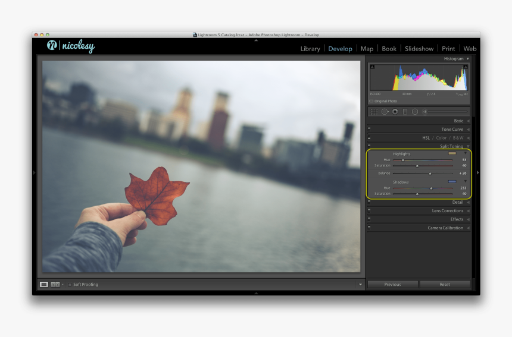This screenshot has height=337, width=512.
Task: Collapse the Shadows section triangle
Action: pyautogui.click(x=466, y=181)
